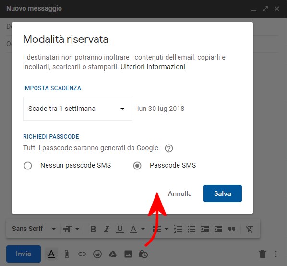Expand the Sans Serif font dropdown

pyautogui.click(x=34, y=229)
